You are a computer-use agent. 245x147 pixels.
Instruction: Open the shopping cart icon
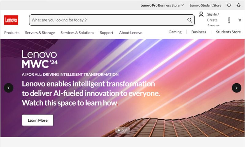click(x=239, y=20)
